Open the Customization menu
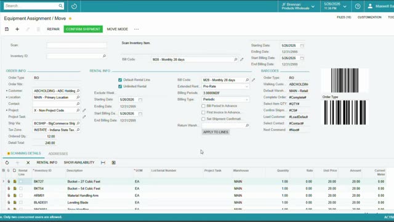Screen dimensions: 394x222 (369, 17)
